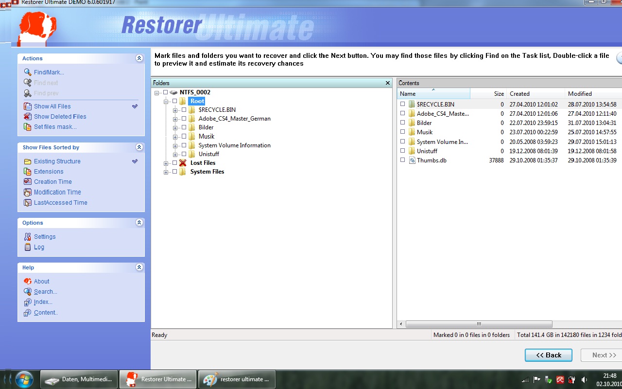Click the volume speaker tray icon

[x=585, y=380]
